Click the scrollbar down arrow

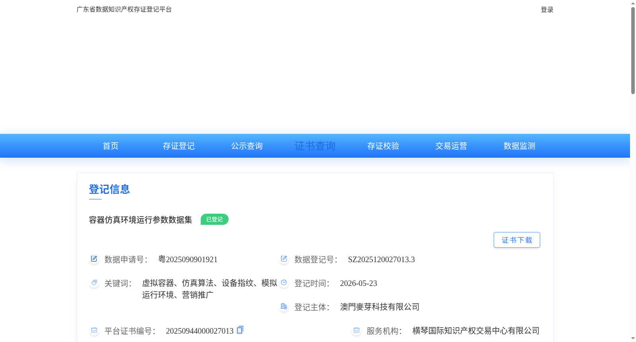pyautogui.click(x=633, y=338)
